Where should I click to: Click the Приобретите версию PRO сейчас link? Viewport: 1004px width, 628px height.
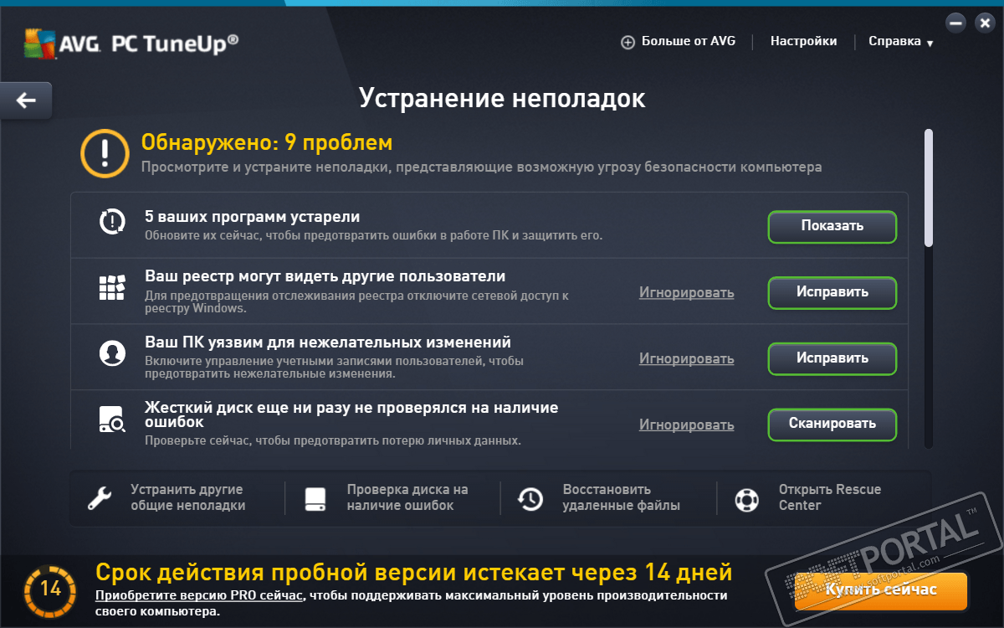pos(199,595)
